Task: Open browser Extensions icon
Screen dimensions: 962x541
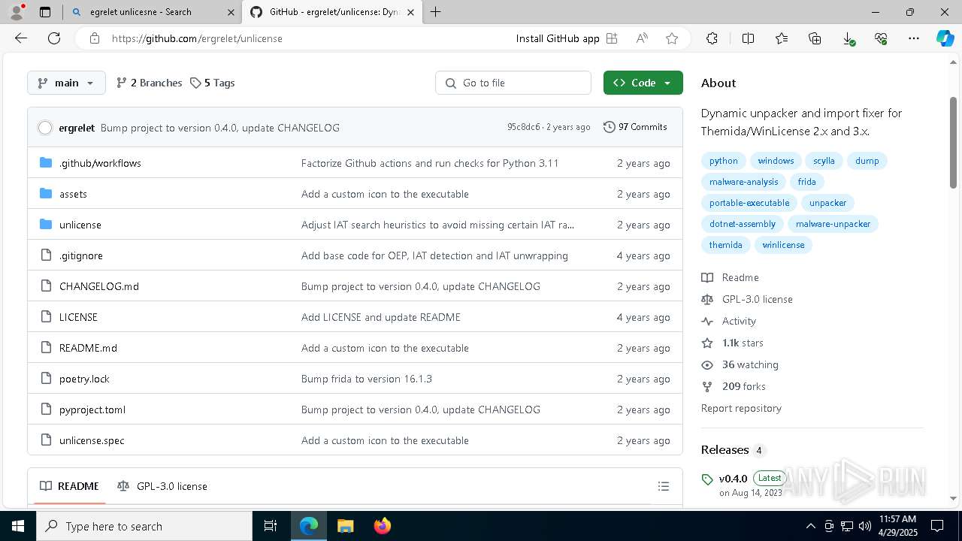Action: [712, 38]
